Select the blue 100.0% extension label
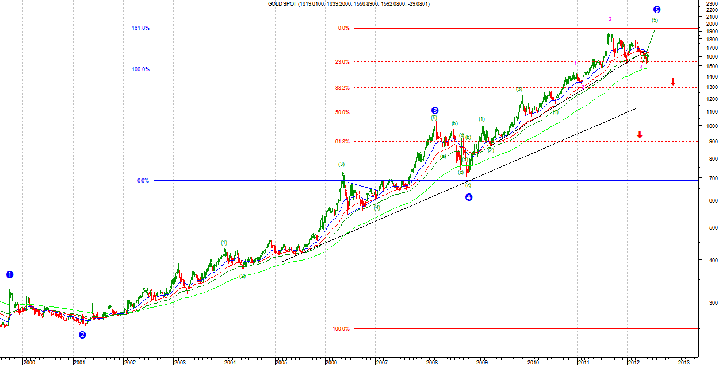 [x=141, y=69]
